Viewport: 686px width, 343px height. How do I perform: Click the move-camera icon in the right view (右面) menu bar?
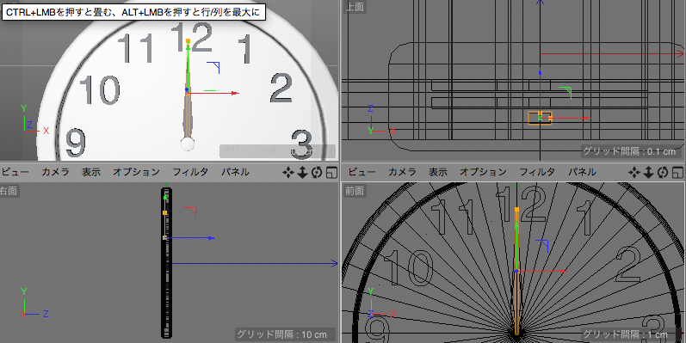(x=287, y=173)
